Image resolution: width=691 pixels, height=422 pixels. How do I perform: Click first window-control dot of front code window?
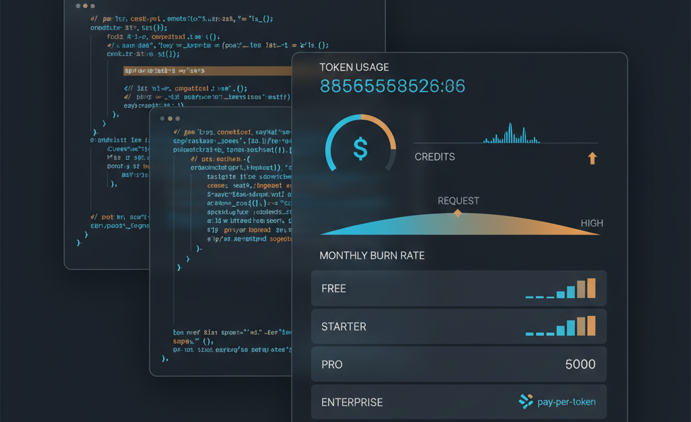163,119
